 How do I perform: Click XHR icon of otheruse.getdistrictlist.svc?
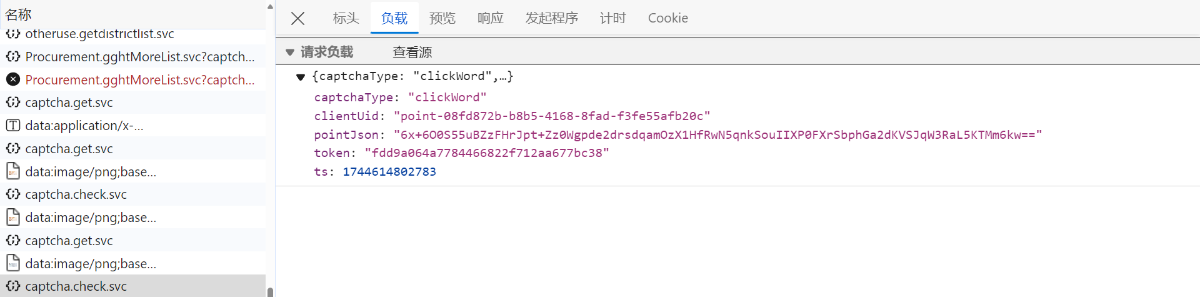[13, 34]
